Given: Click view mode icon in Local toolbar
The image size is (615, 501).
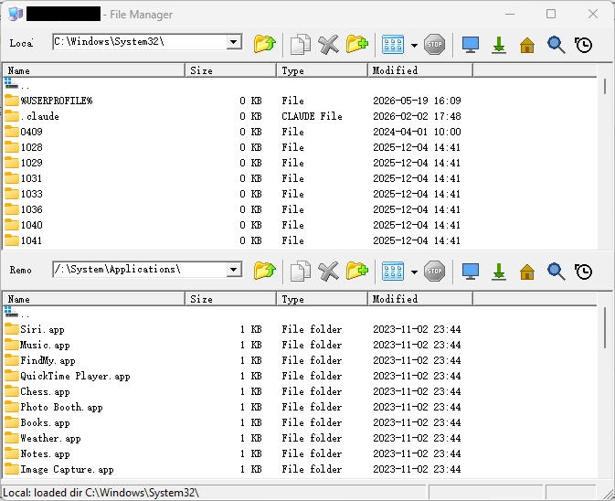Looking at the screenshot, I should coord(393,44).
